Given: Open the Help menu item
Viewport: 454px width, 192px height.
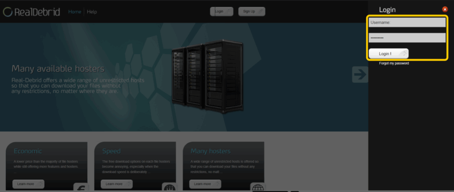Looking at the screenshot, I should click(92, 12).
